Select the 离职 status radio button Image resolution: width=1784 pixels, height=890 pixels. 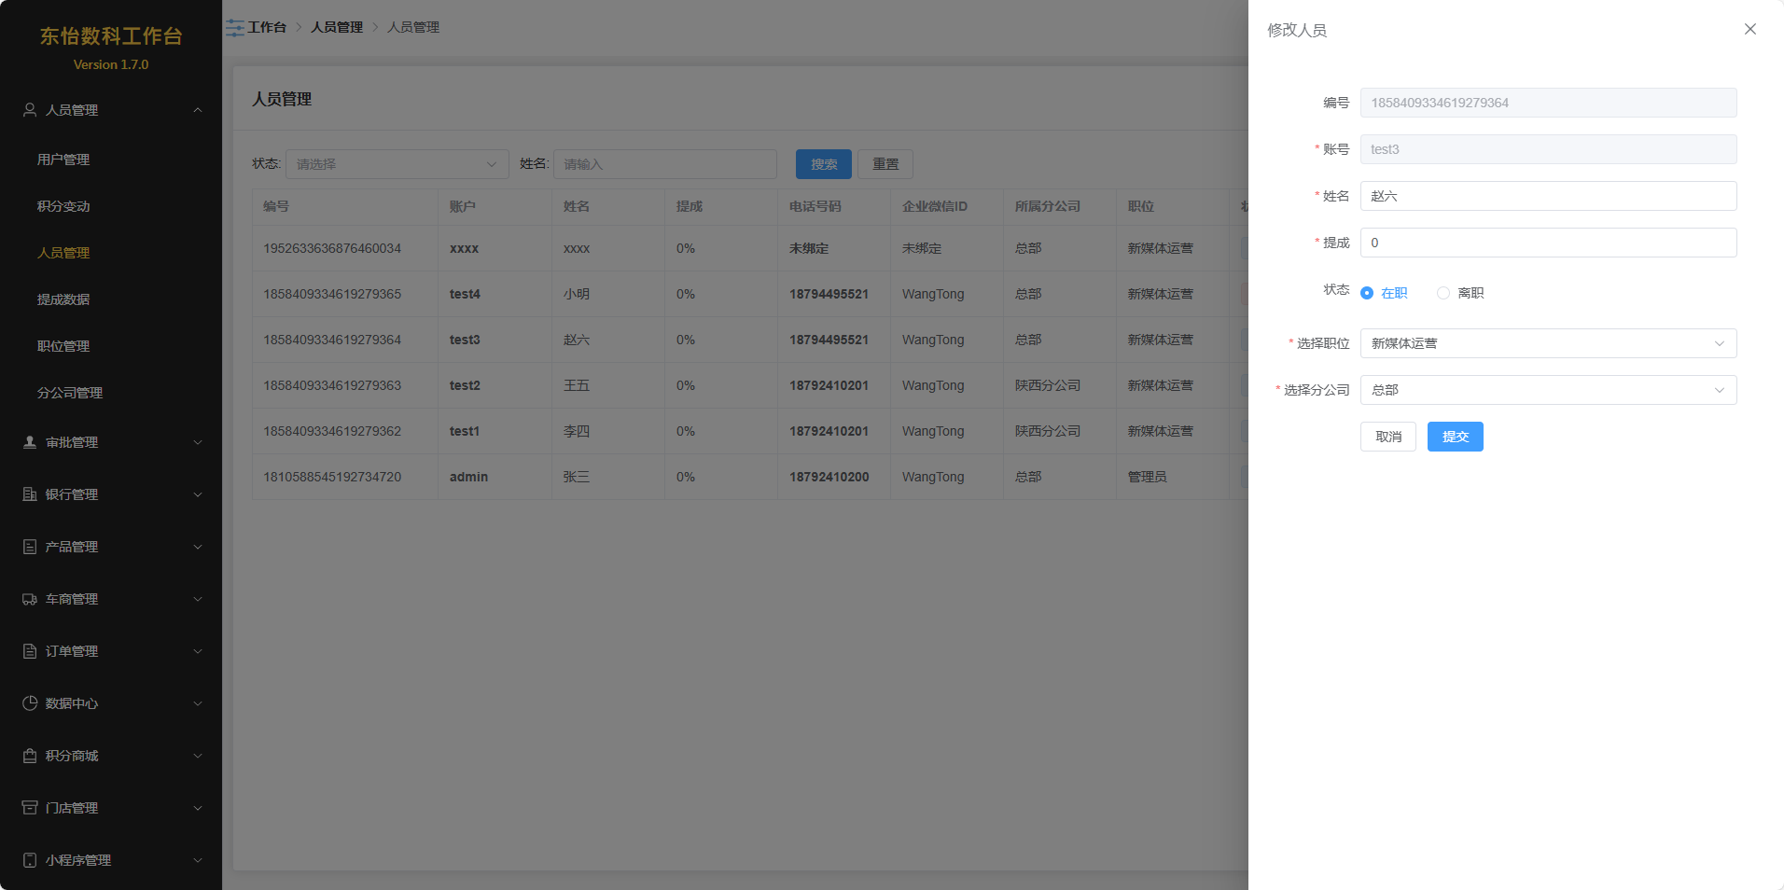click(x=1443, y=293)
